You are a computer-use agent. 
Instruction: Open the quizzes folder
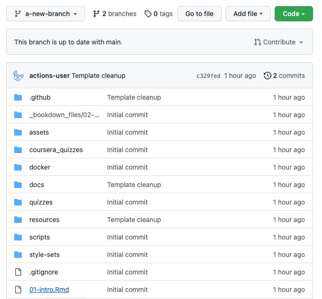[x=41, y=202]
